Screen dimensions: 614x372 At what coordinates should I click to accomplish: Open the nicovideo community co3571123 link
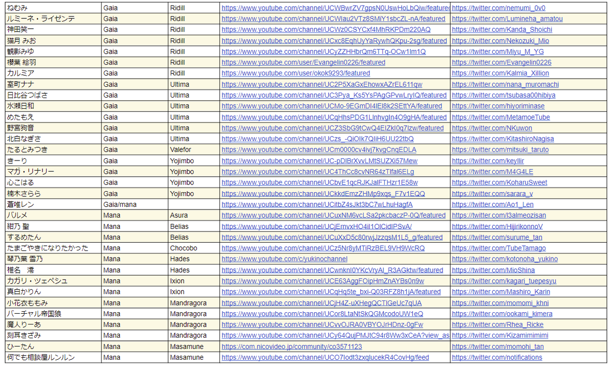(292, 346)
